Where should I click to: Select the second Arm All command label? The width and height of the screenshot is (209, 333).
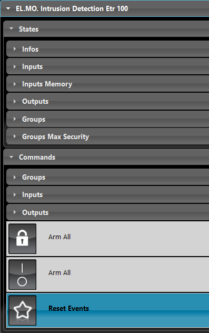[59, 272]
